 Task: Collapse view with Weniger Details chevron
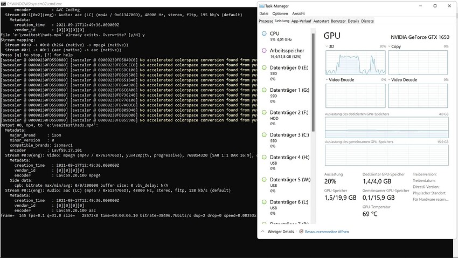click(x=262, y=232)
